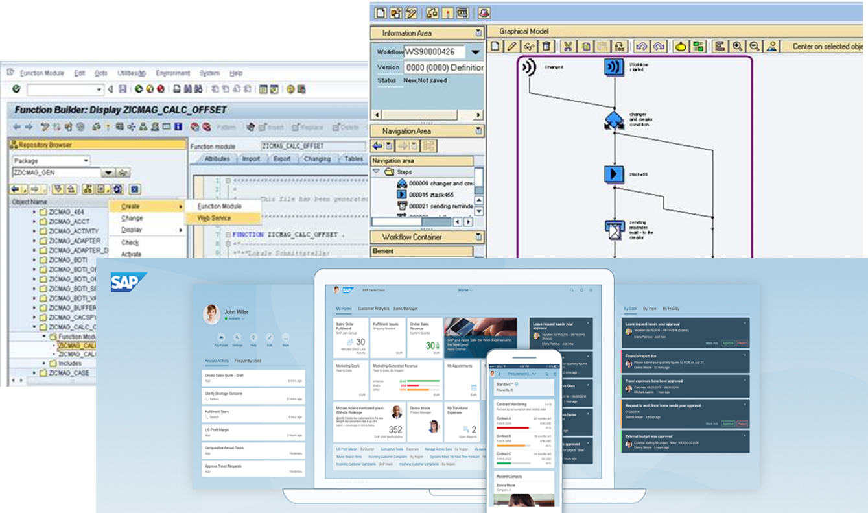Screen dimensions: 868x513
Task: Click the green checkmark Enter icon in Function Builder
Action: [x=16, y=89]
